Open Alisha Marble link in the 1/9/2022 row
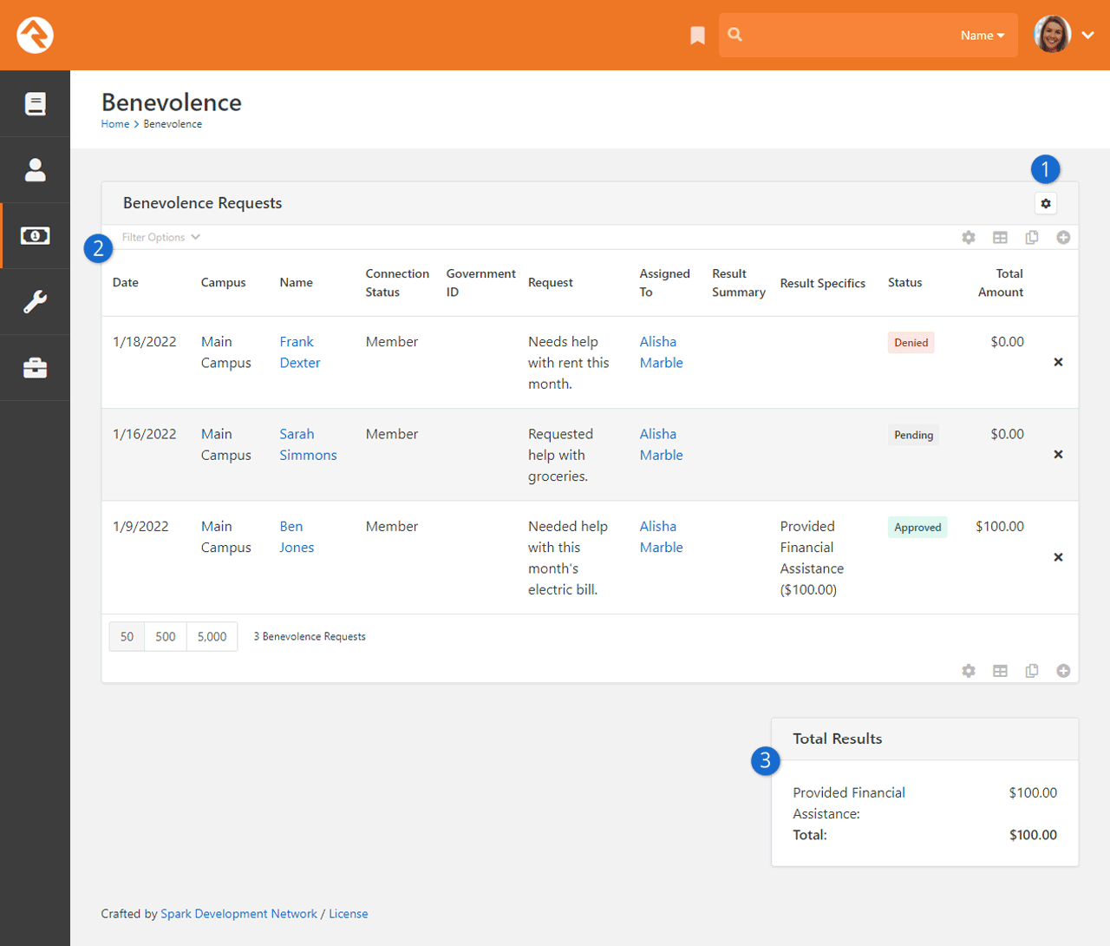The image size is (1110, 946). 662,537
